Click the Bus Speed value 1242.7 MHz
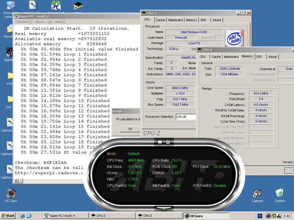 pos(180,104)
